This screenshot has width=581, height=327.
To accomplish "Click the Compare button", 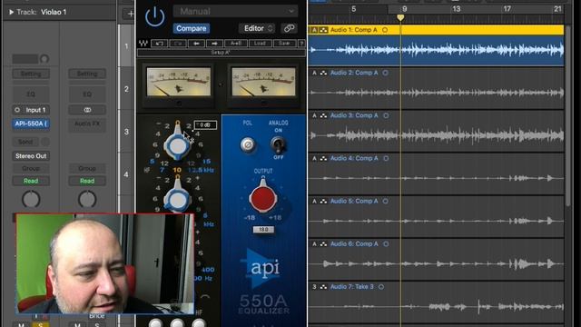I will [x=192, y=28].
